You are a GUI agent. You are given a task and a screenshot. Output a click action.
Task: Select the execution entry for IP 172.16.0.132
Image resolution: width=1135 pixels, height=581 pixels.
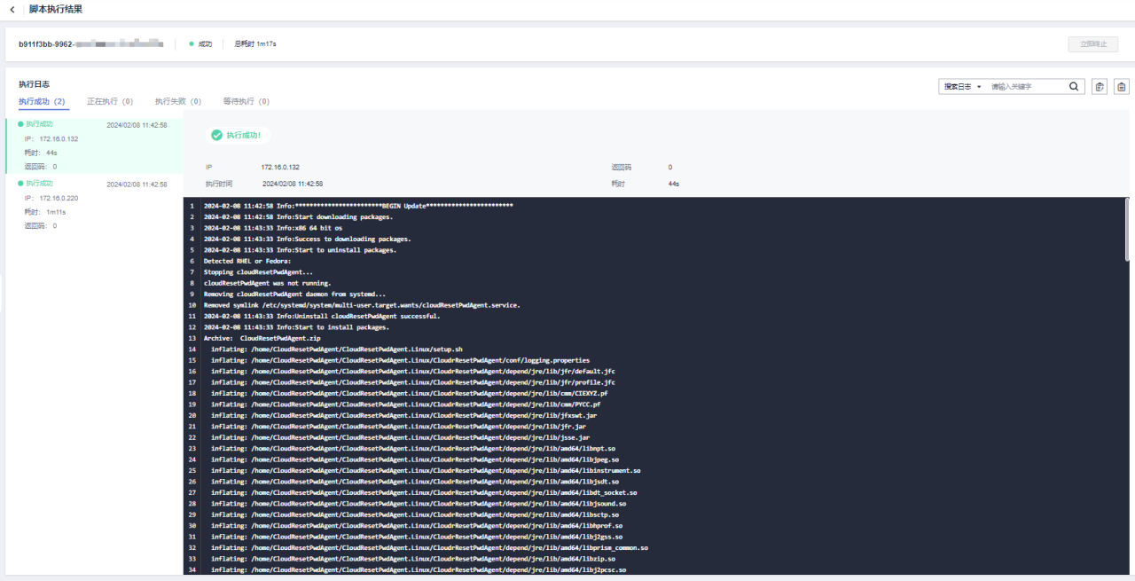coord(92,145)
